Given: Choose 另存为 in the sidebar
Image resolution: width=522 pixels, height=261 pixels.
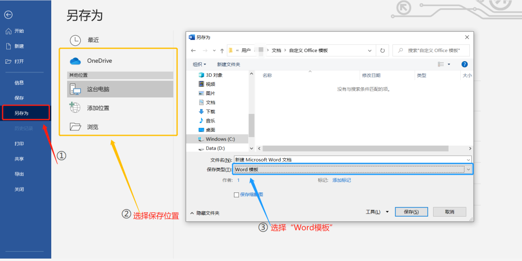Looking at the screenshot, I should click(x=26, y=113).
